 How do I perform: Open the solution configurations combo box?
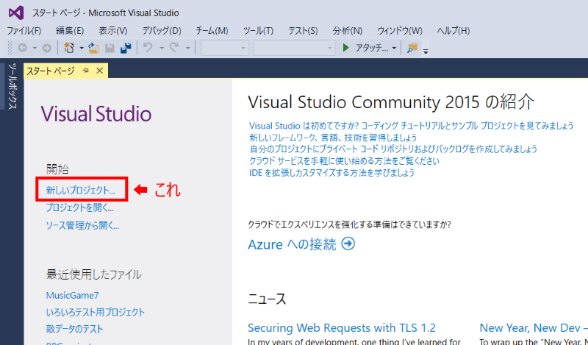[225, 48]
